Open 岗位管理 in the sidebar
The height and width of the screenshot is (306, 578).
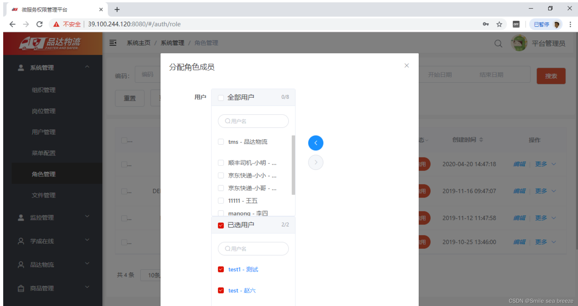44,111
